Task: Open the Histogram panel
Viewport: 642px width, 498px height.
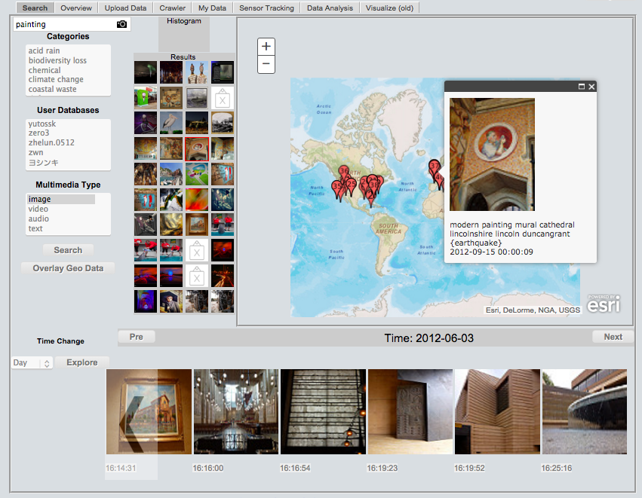Action: (x=183, y=21)
